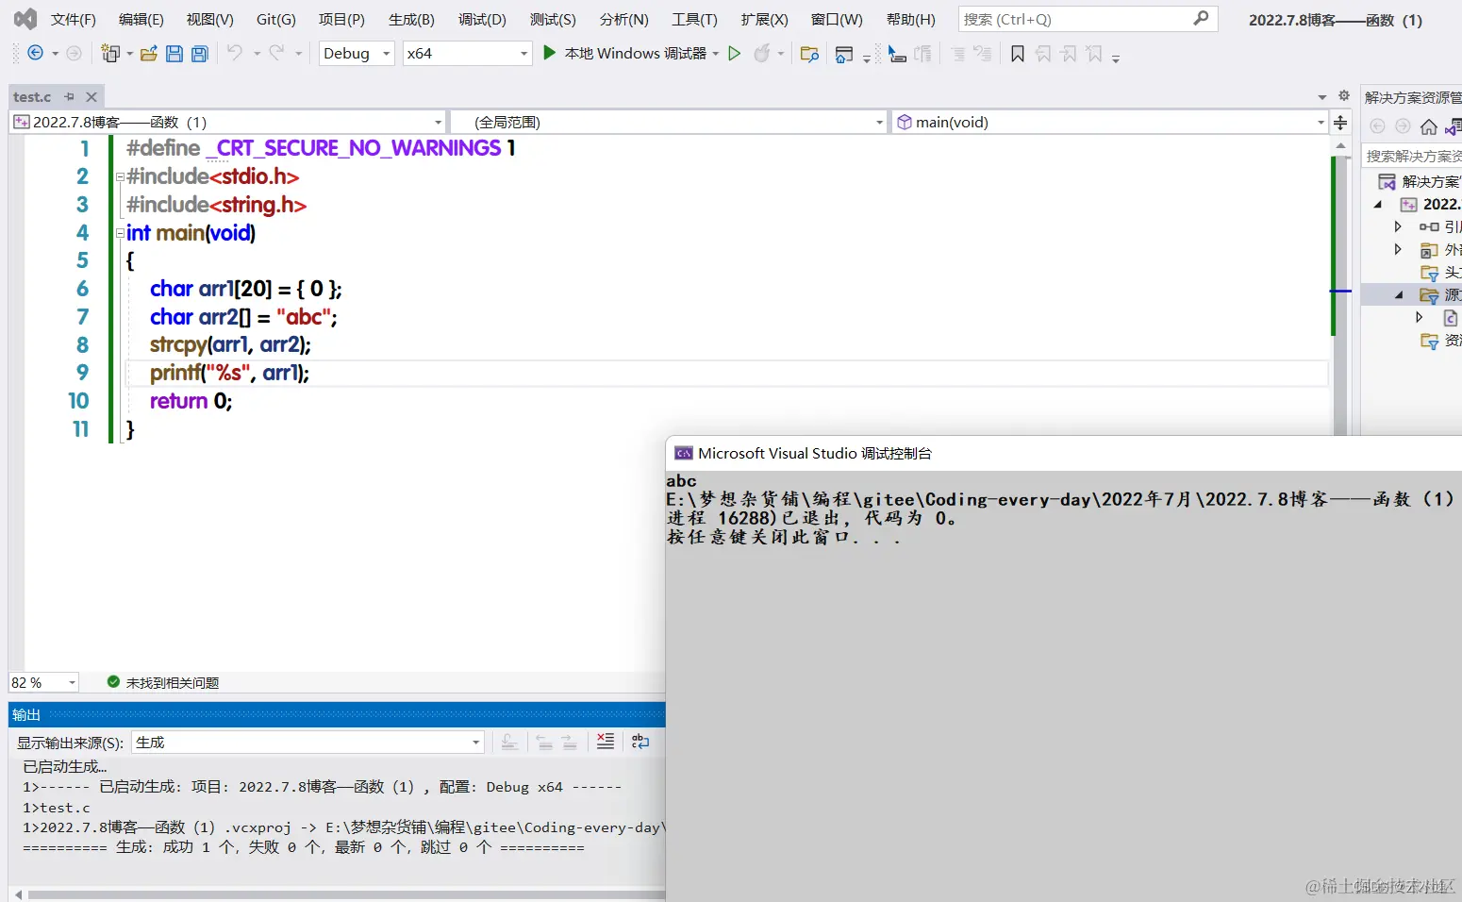1462x902 pixels.
Task: Start without debugging using outlined play icon
Action: click(735, 54)
